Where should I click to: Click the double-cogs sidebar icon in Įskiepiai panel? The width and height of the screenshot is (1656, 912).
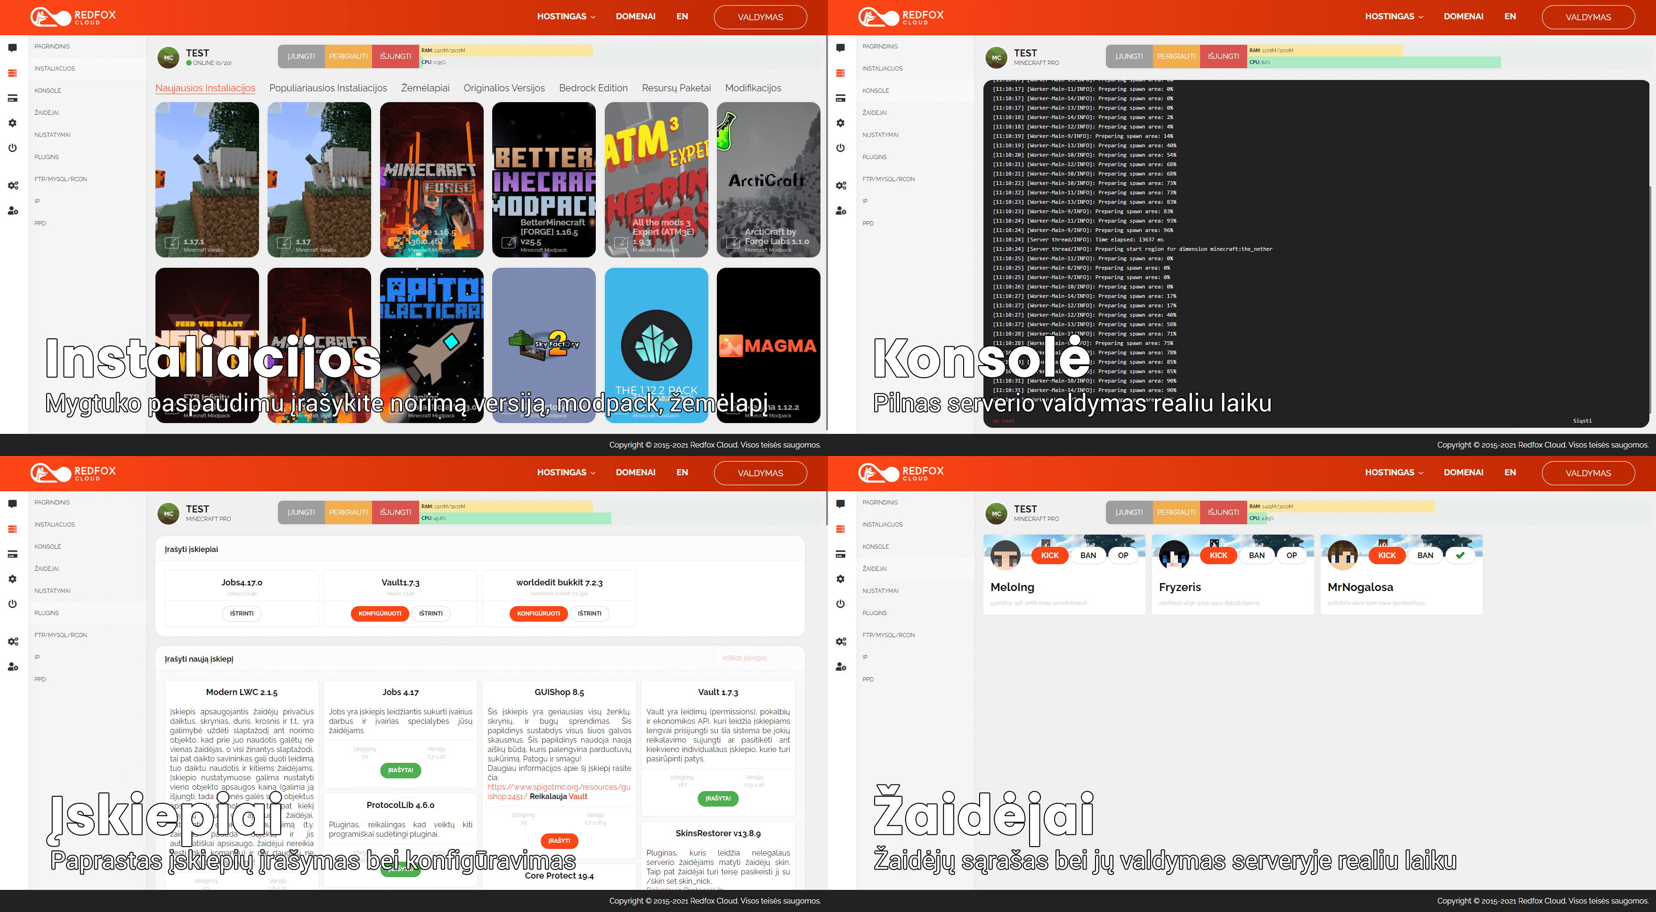tap(13, 641)
